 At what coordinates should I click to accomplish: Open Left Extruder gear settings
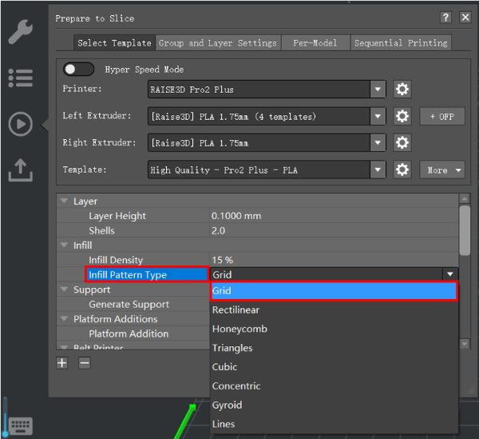click(x=402, y=117)
